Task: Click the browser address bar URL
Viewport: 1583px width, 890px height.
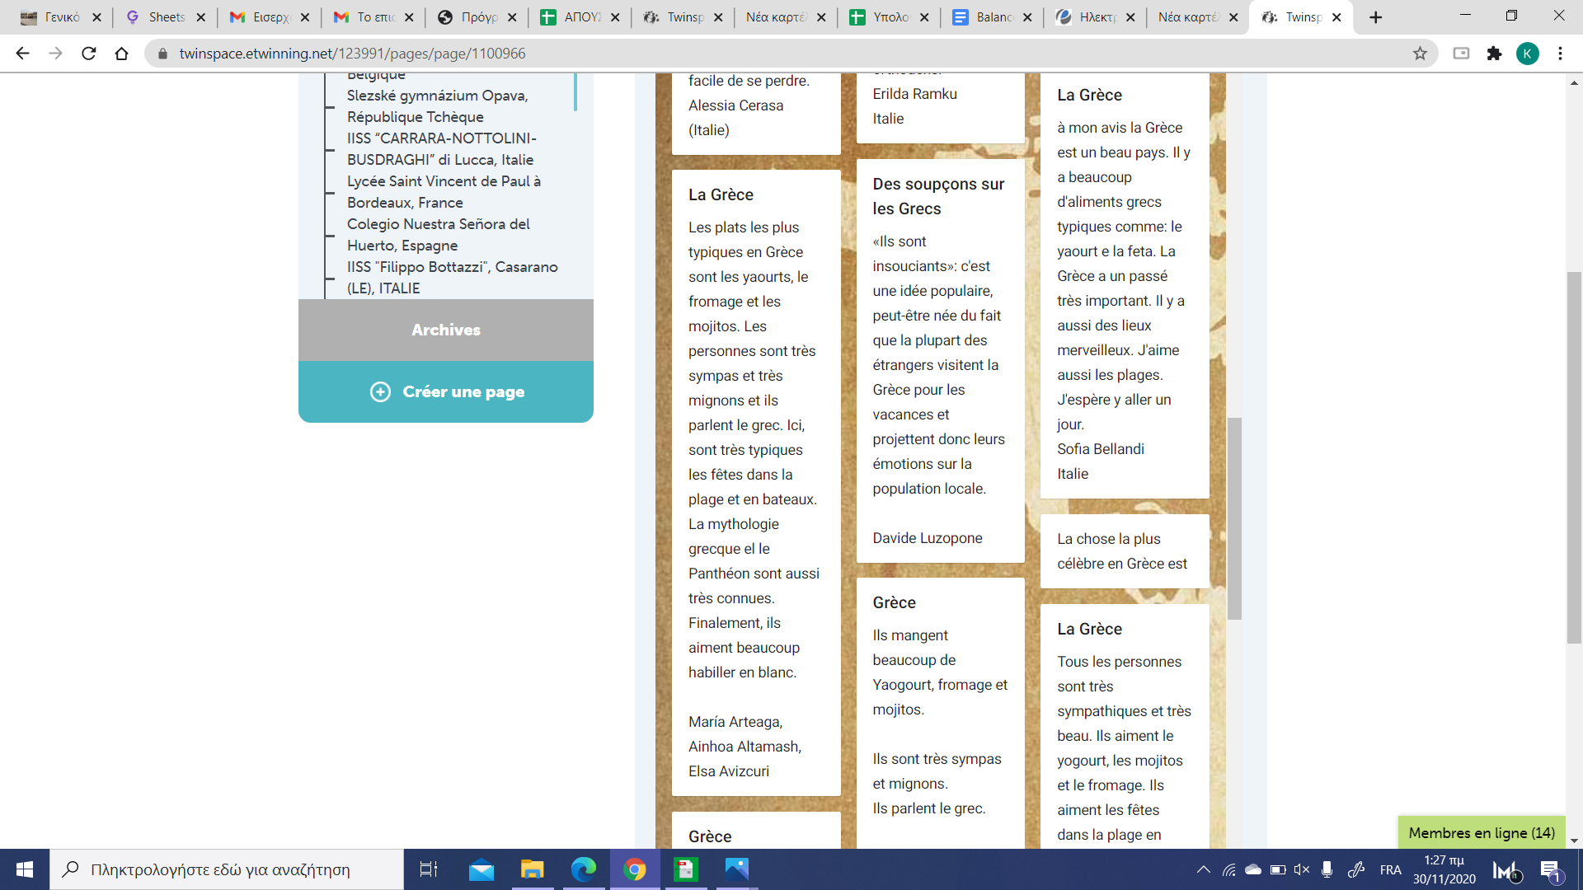Action: point(352,54)
